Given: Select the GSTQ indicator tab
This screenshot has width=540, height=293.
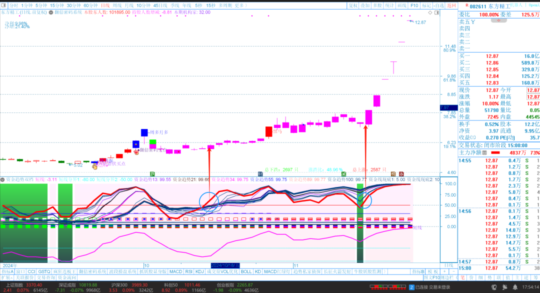Looking at the screenshot, I should click(44, 271).
